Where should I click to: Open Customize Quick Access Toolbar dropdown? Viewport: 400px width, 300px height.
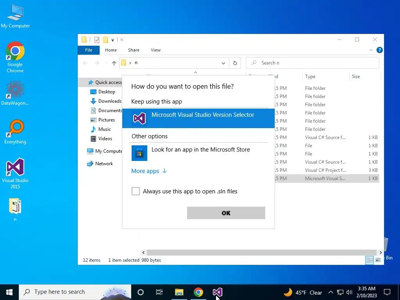(x=112, y=40)
